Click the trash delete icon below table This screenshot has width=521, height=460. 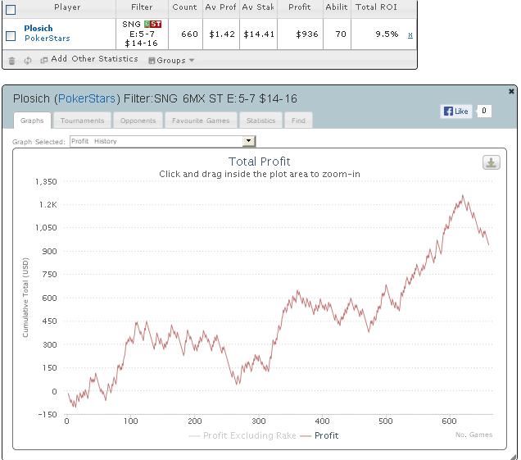coord(11,61)
